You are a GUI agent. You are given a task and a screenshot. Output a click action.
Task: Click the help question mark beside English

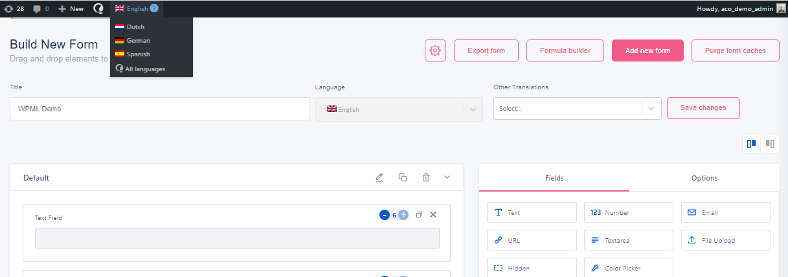coord(154,8)
